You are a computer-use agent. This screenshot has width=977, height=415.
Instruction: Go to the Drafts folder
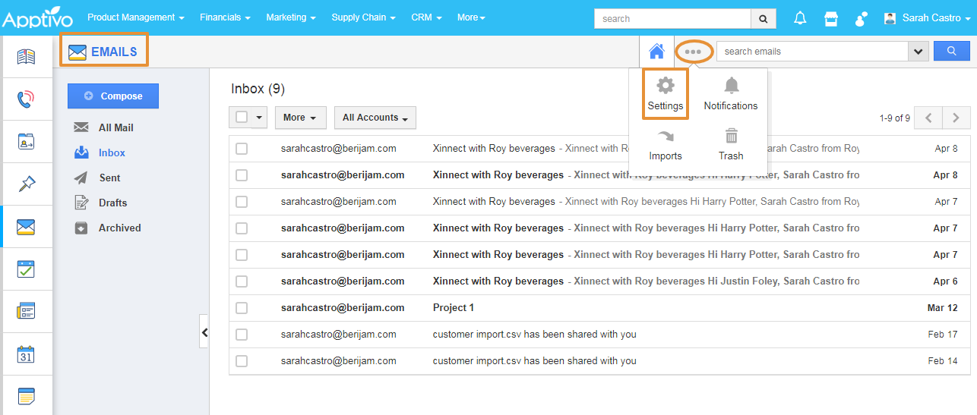[112, 203]
